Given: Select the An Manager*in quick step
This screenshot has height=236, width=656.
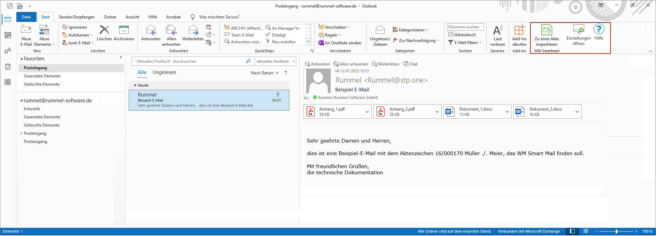Looking at the screenshot, I should tap(283, 28).
